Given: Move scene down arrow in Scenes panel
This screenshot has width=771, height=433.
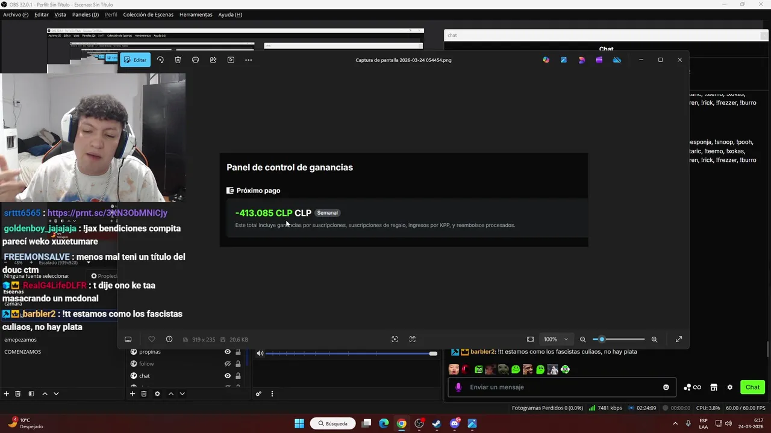Looking at the screenshot, I should pos(56,394).
